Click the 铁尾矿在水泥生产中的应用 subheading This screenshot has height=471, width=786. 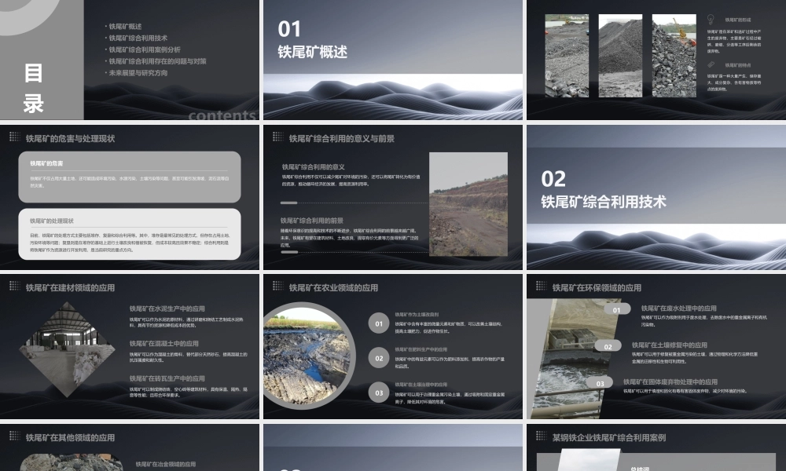[x=167, y=309]
